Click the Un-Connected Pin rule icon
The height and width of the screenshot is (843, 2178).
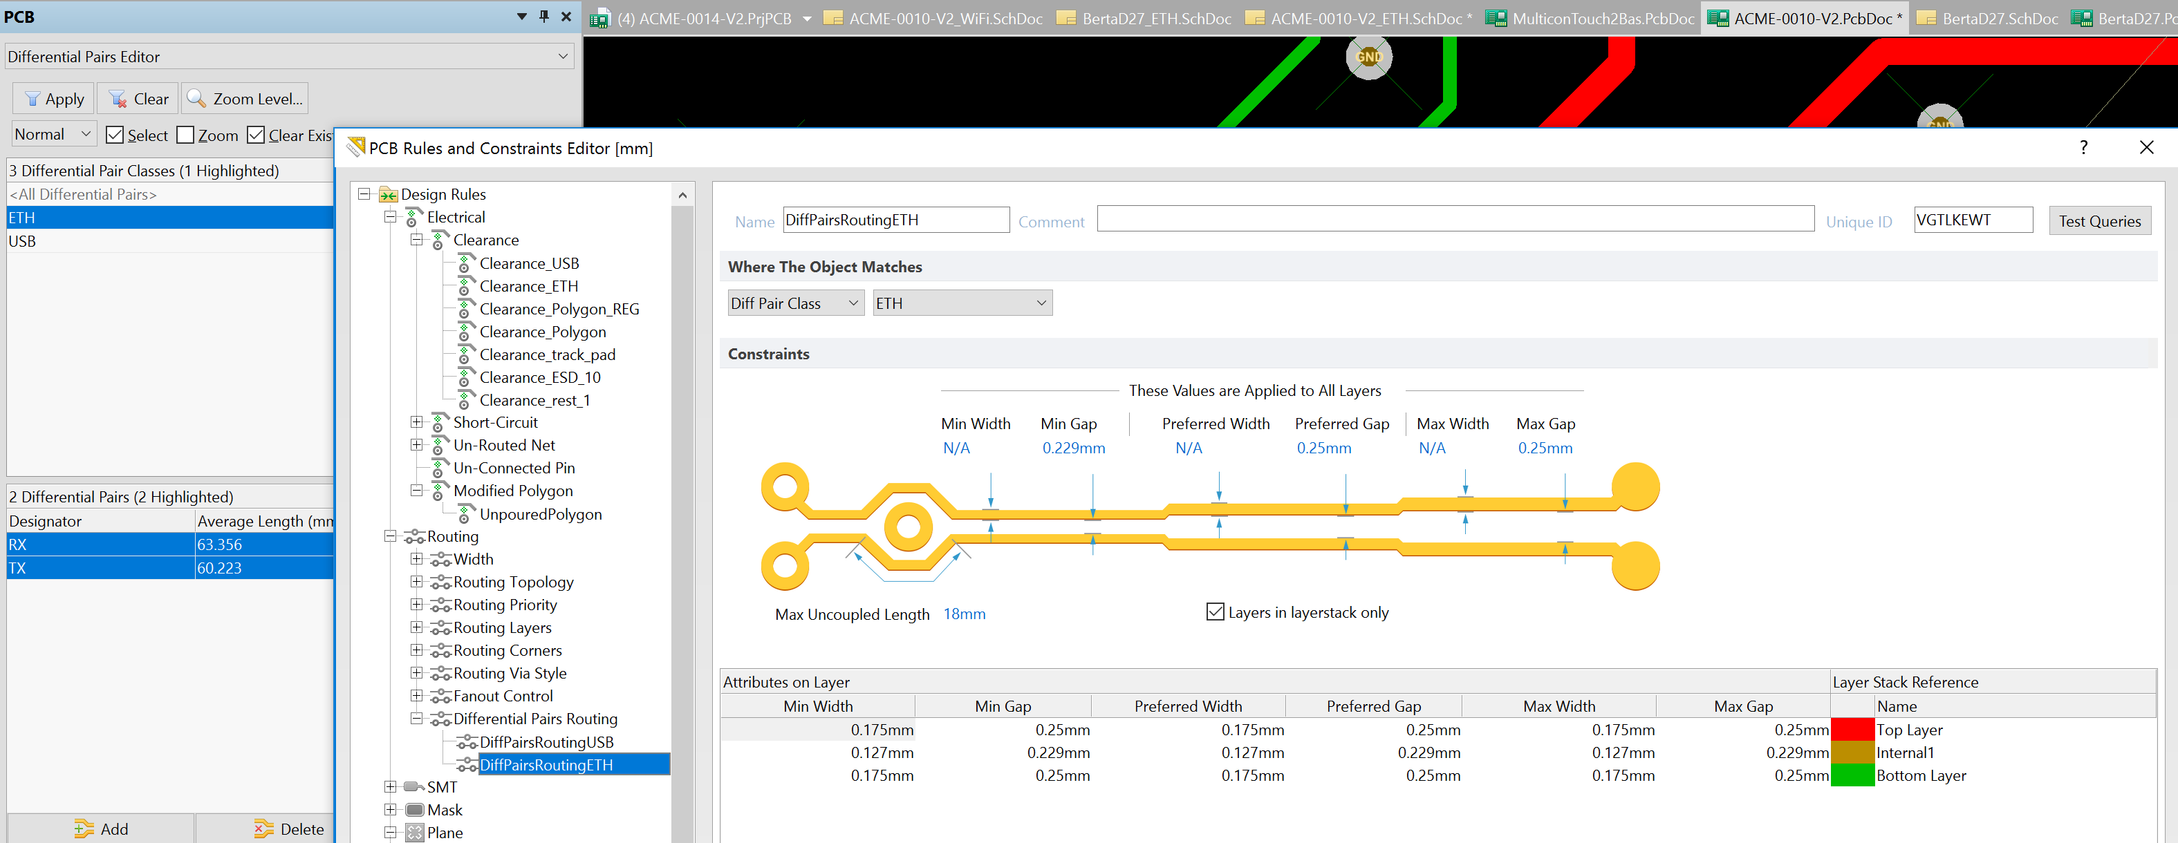440,468
